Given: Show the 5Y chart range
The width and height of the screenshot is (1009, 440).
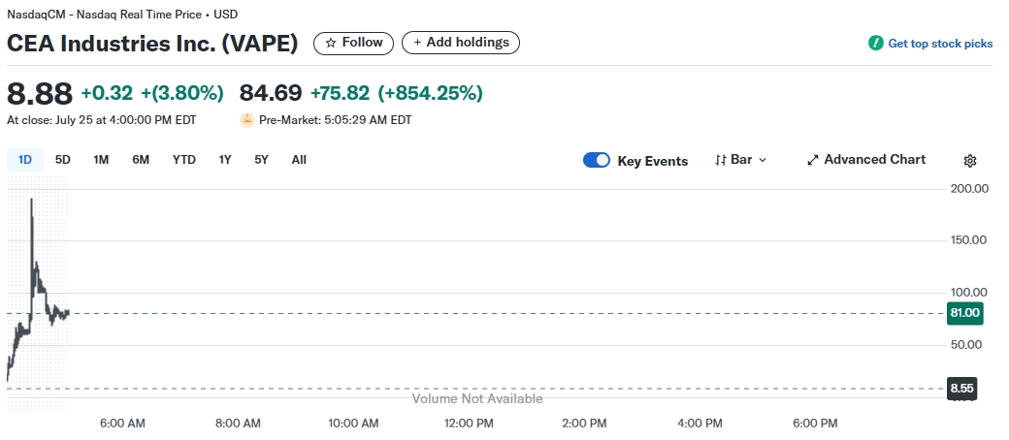Looking at the screenshot, I should (x=262, y=160).
